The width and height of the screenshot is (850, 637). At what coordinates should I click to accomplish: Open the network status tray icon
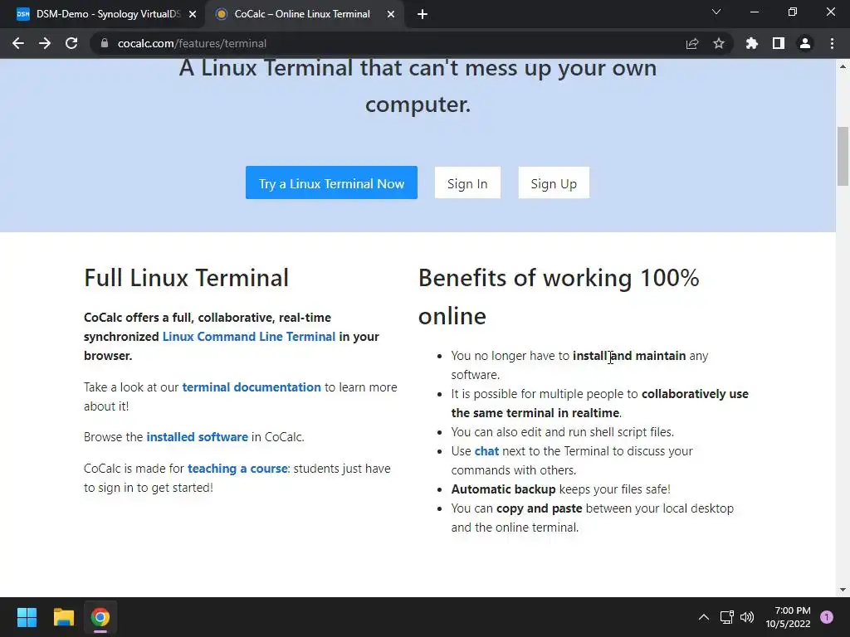[x=726, y=617]
